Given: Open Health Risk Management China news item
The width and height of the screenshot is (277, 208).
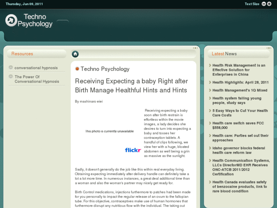Looking at the screenshot, I should pos(239,70).
